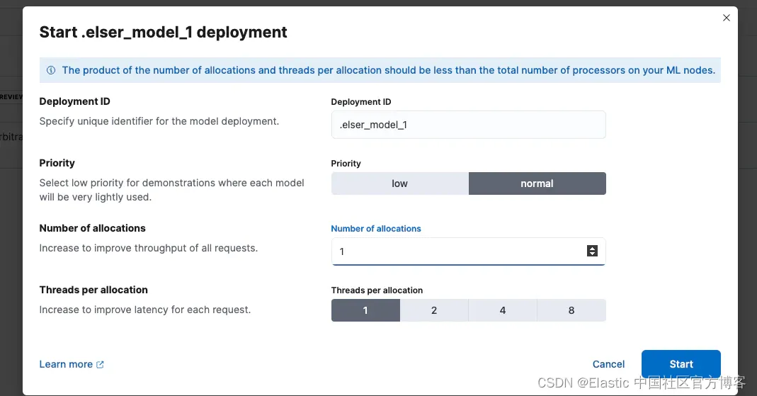Click the 'Deployment ID' label above the input

(361, 102)
